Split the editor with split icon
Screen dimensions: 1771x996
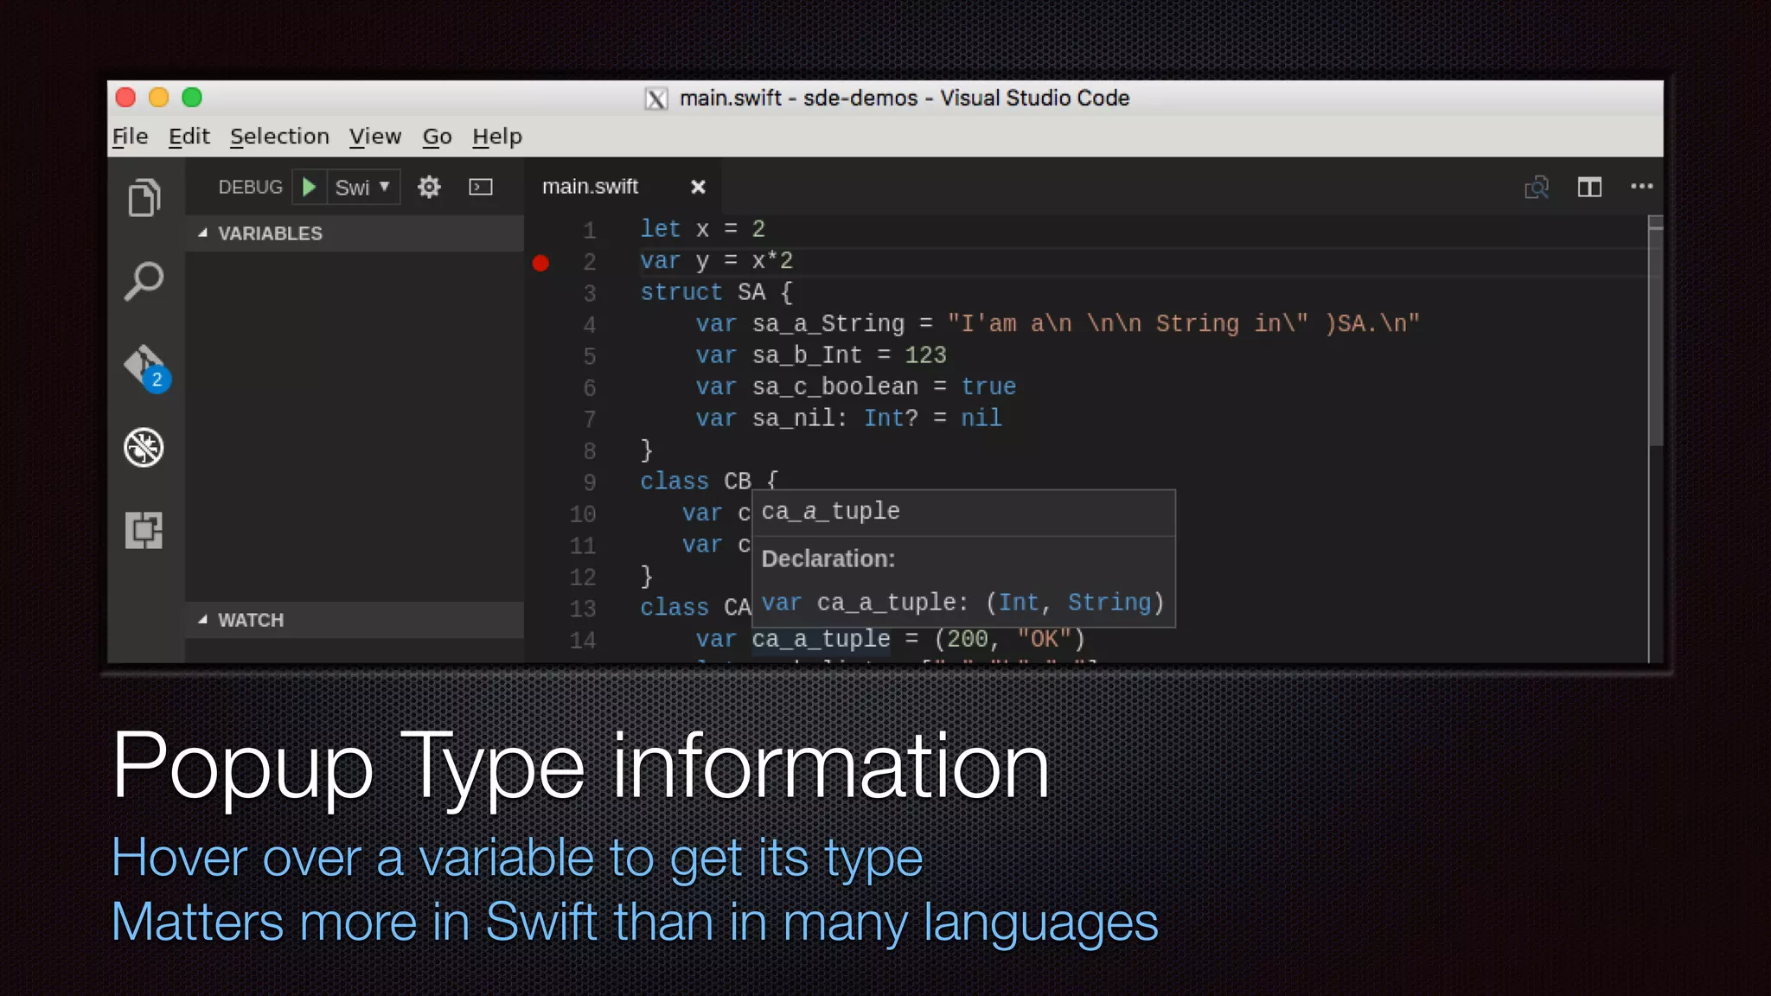(1589, 187)
